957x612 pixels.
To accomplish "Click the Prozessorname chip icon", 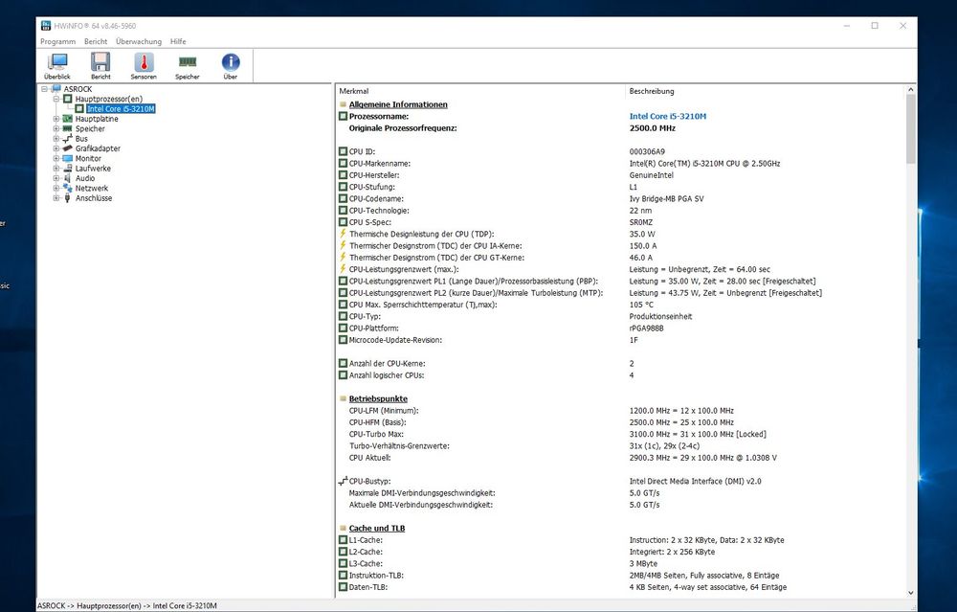I will coord(343,116).
